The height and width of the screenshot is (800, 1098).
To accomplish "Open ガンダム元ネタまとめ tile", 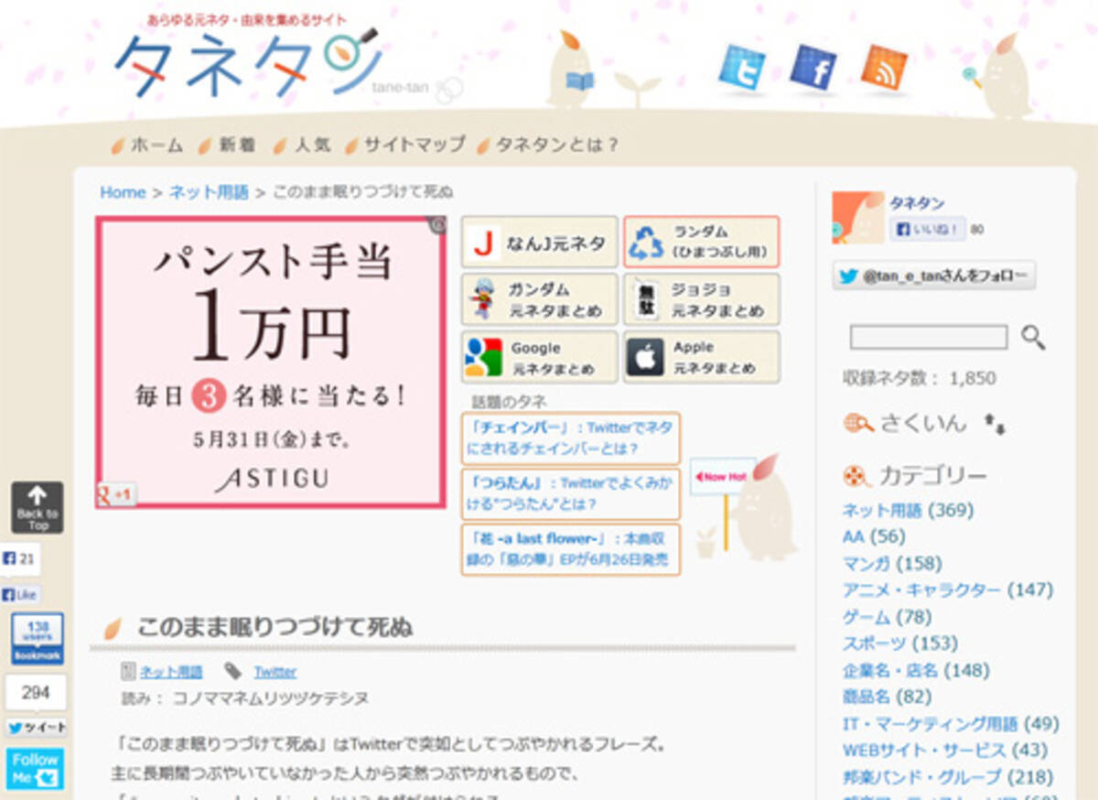I will coord(539,299).
